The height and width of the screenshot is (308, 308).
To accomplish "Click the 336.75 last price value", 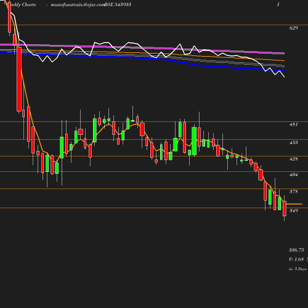I will point(296,250).
